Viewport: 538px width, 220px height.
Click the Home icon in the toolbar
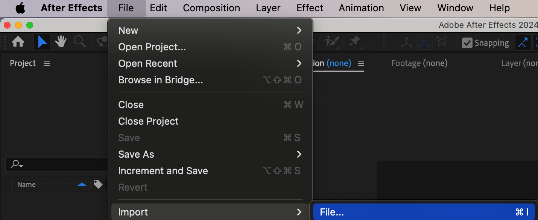pos(18,42)
